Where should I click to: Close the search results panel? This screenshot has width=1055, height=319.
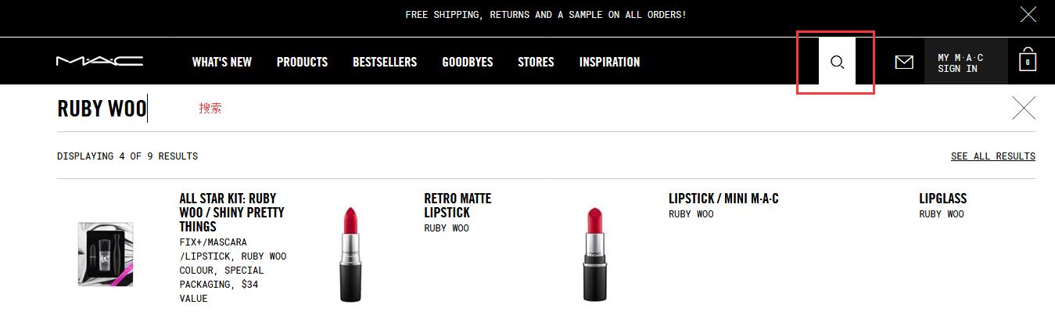click(1023, 108)
